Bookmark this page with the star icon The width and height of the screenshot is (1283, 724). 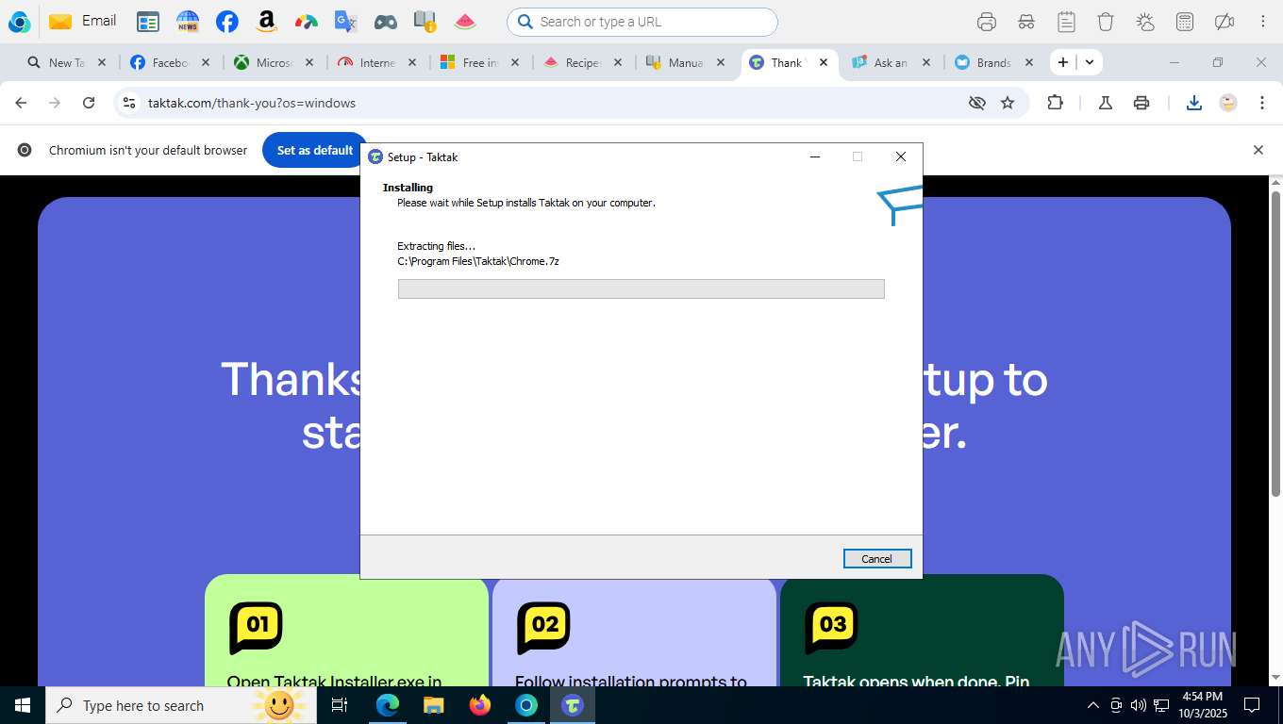[1008, 103]
